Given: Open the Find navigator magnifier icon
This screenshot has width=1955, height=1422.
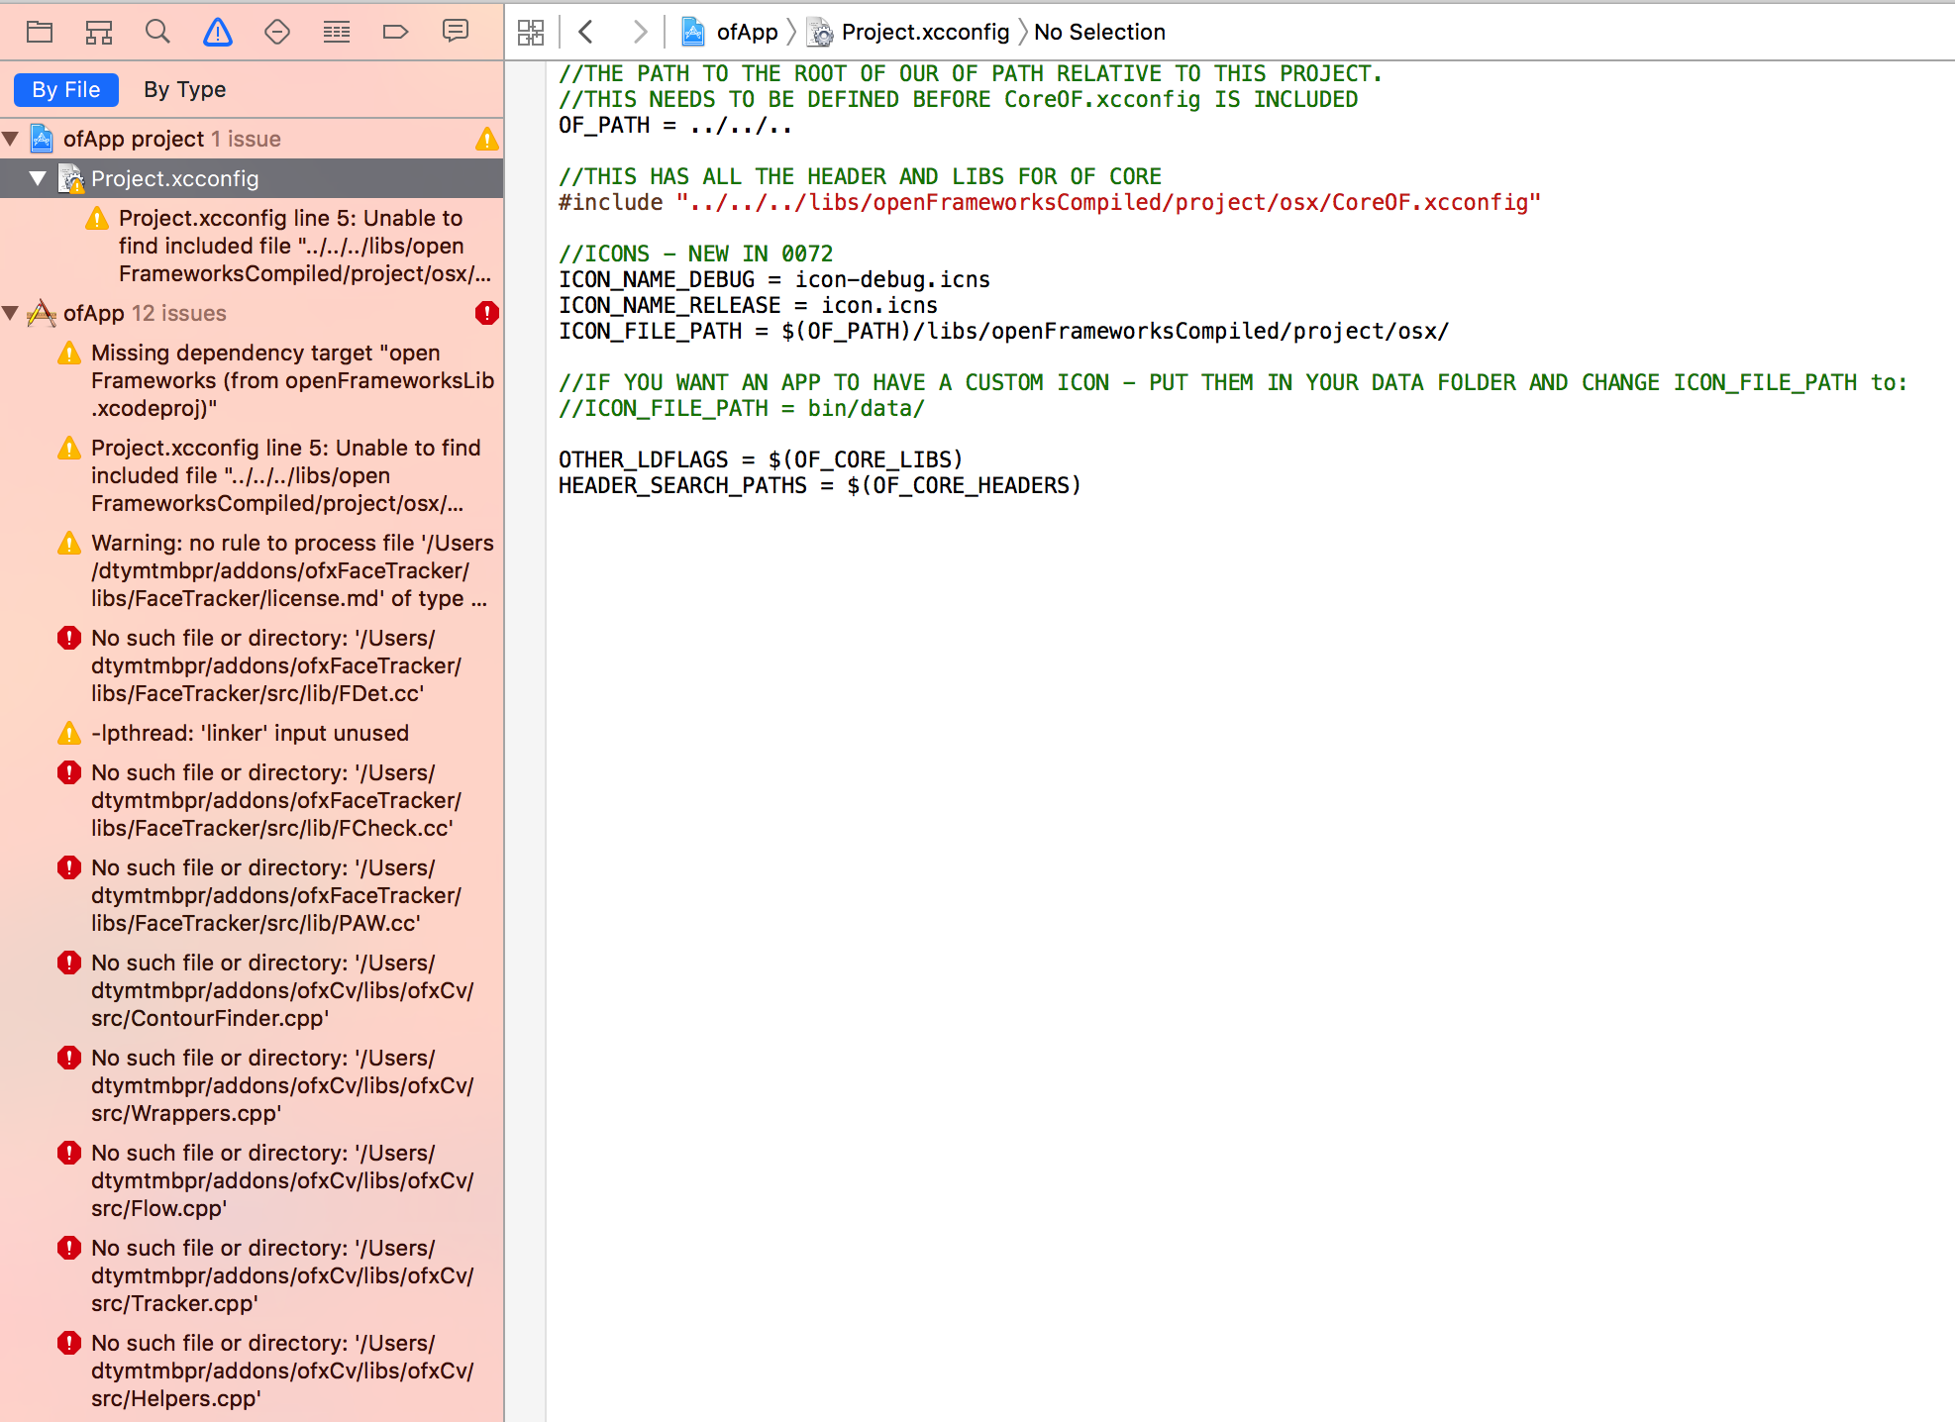Looking at the screenshot, I should coord(157,32).
